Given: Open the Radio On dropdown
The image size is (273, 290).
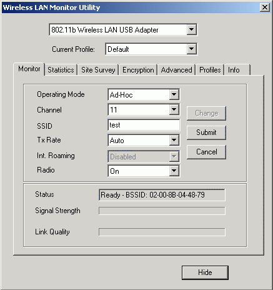Looking at the screenshot, I should [144, 171].
